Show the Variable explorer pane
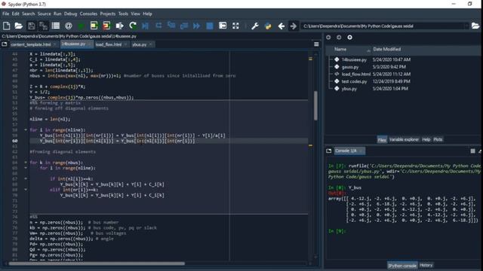This screenshot has height=271, width=483. click(404, 140)
